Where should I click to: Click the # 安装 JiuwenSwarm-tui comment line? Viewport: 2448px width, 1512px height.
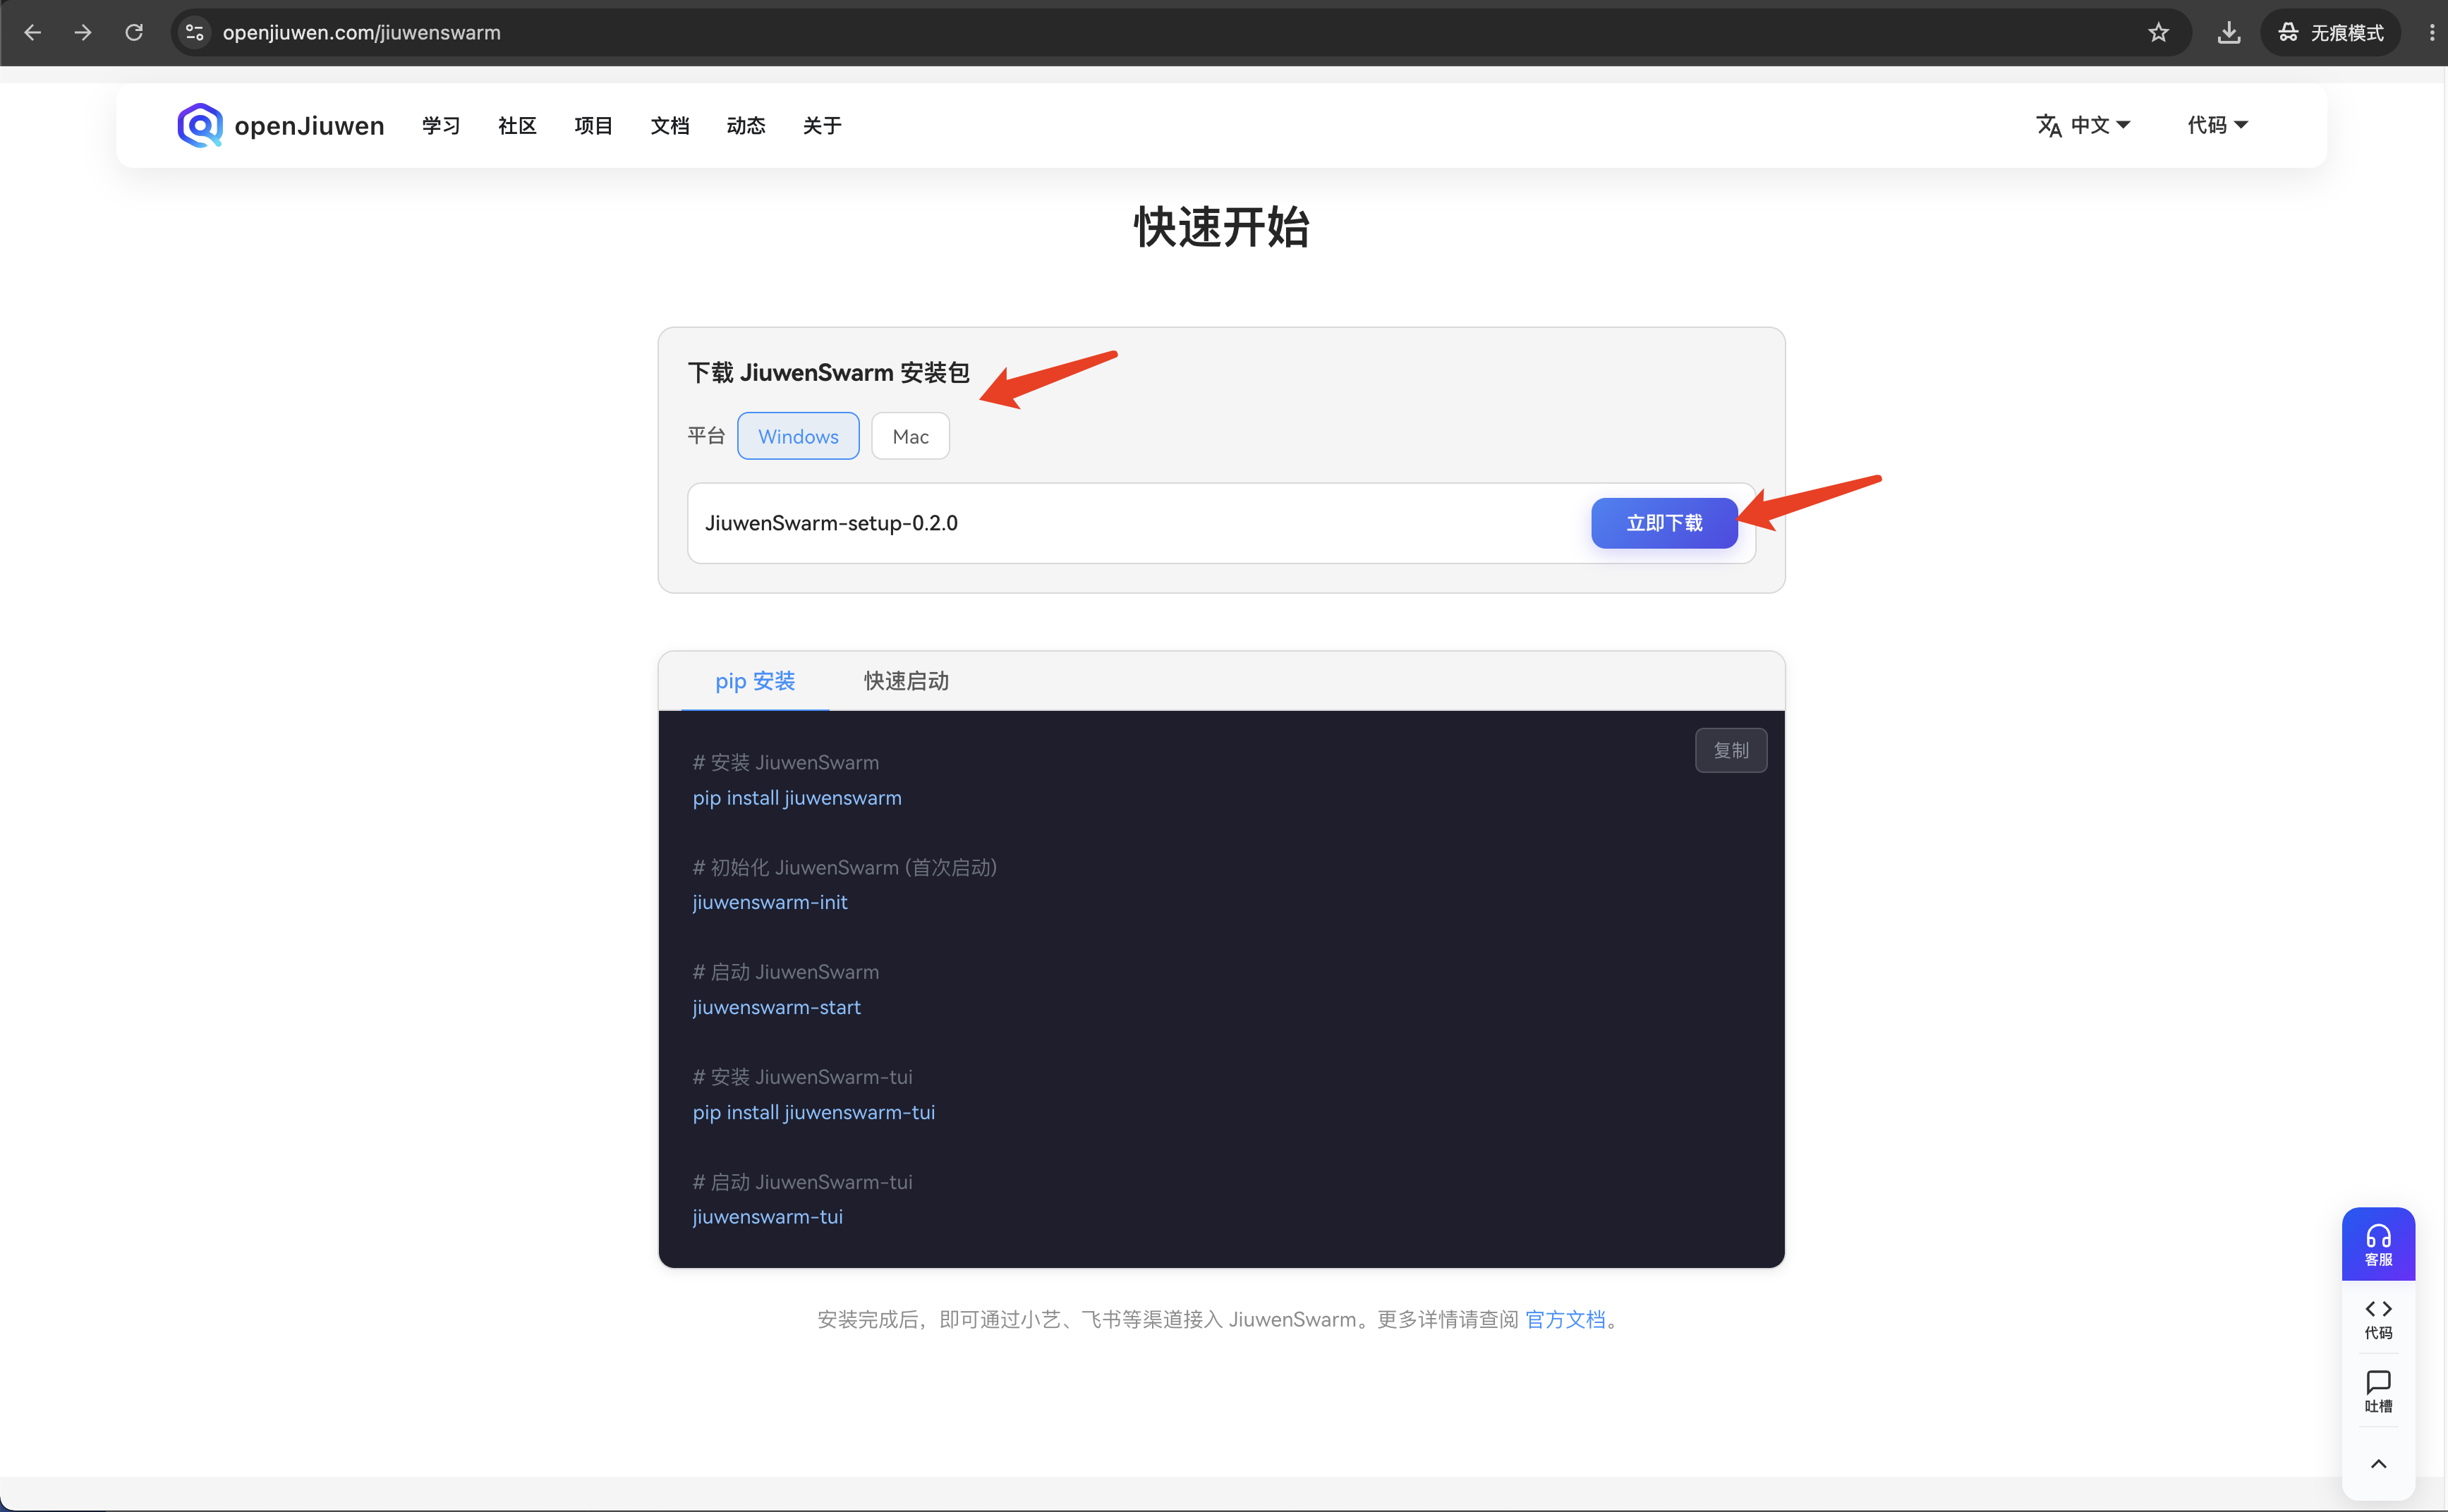[x=802, y=1077]
